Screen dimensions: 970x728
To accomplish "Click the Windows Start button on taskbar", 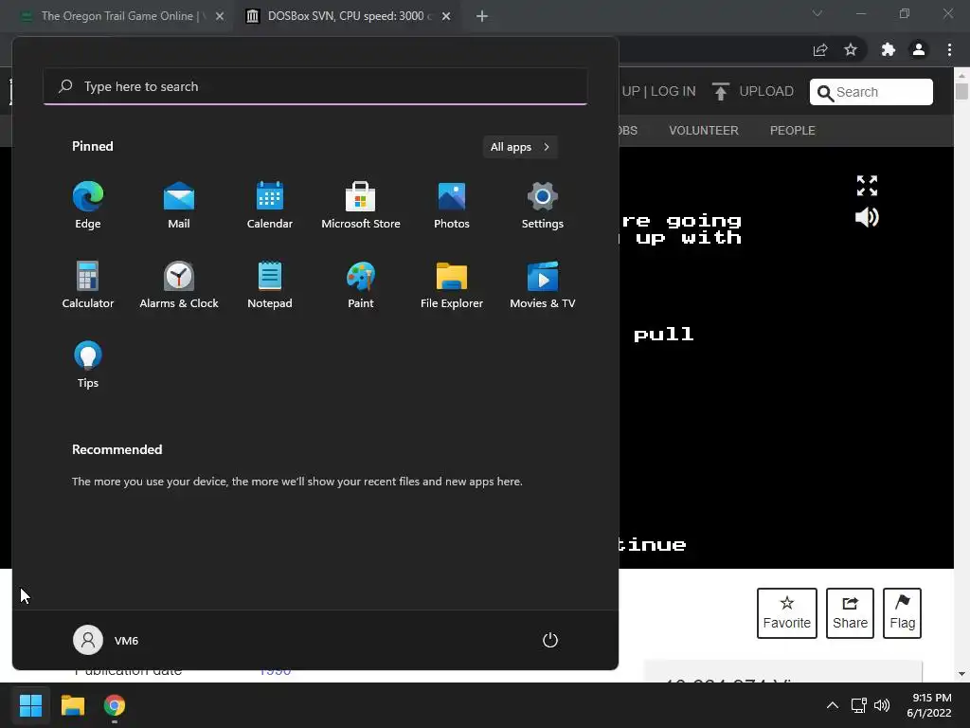I will [x=30, y=705].
